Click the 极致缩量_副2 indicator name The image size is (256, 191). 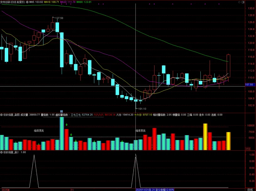[x=11, y=152]
